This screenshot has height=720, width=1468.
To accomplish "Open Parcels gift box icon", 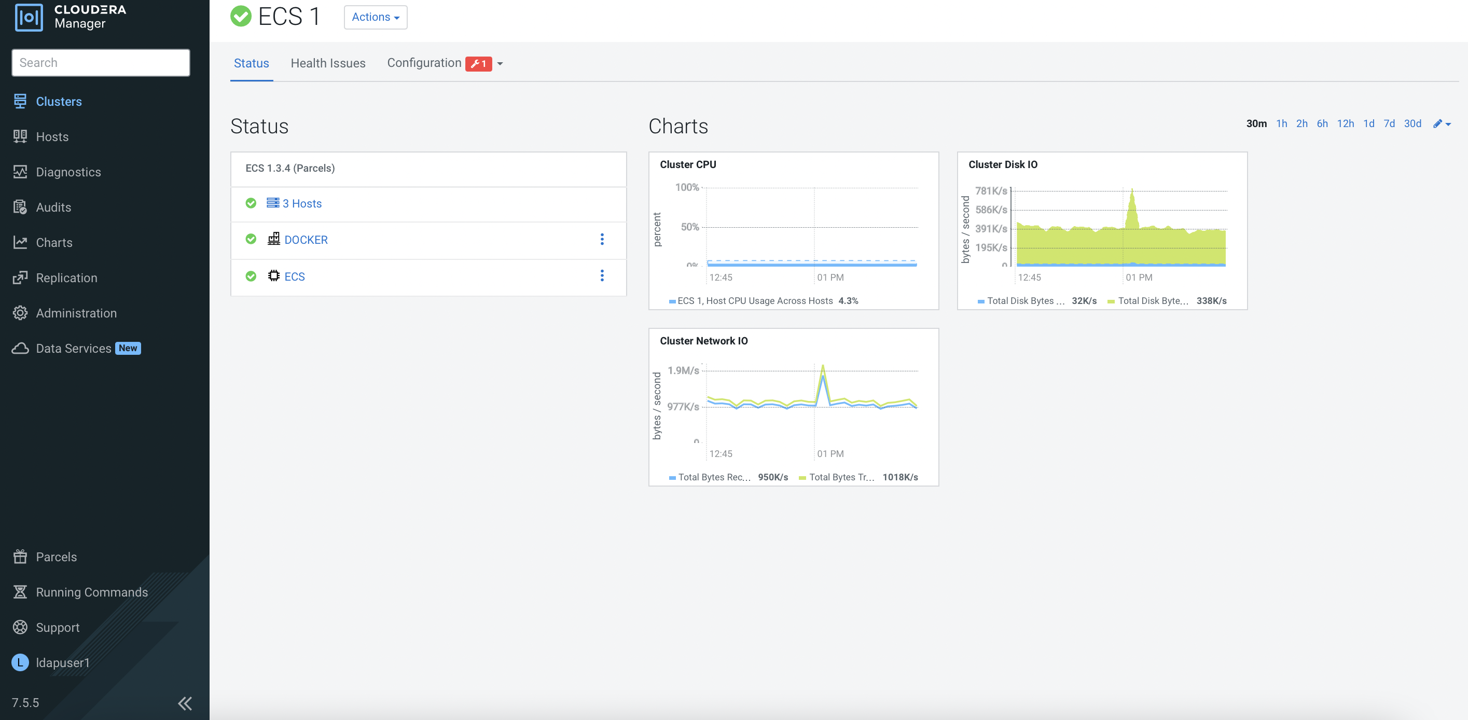I will coord(21,557).
